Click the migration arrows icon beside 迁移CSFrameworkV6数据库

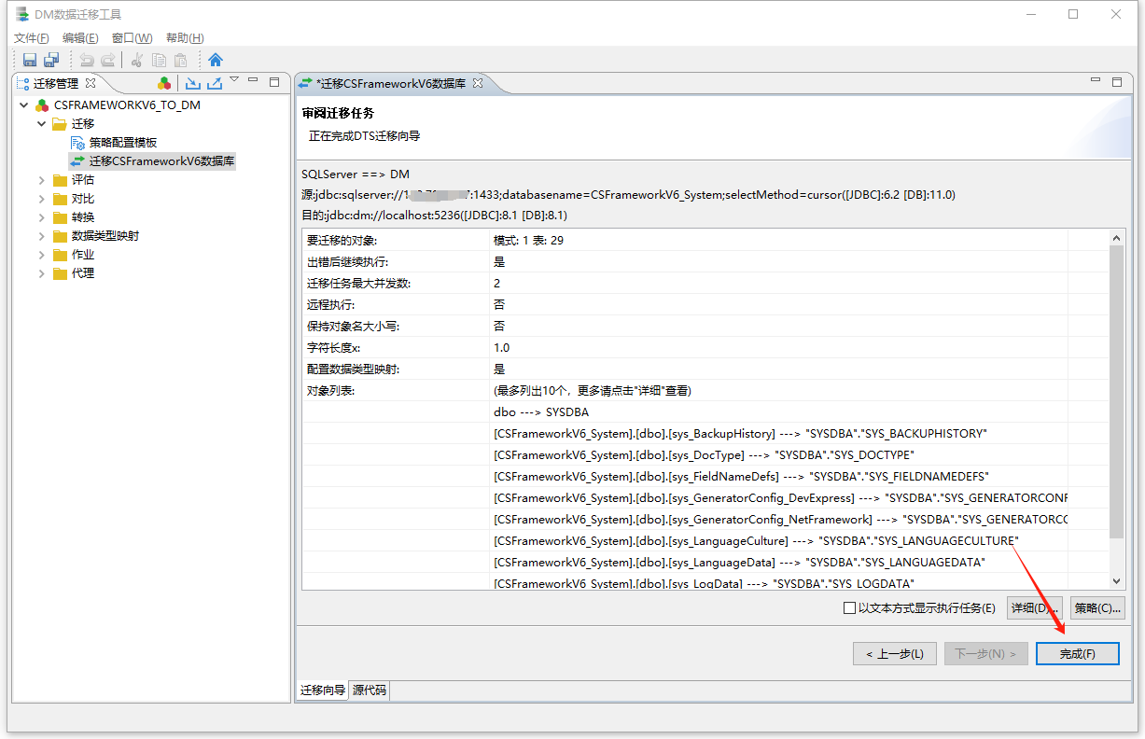click(77, 161)
